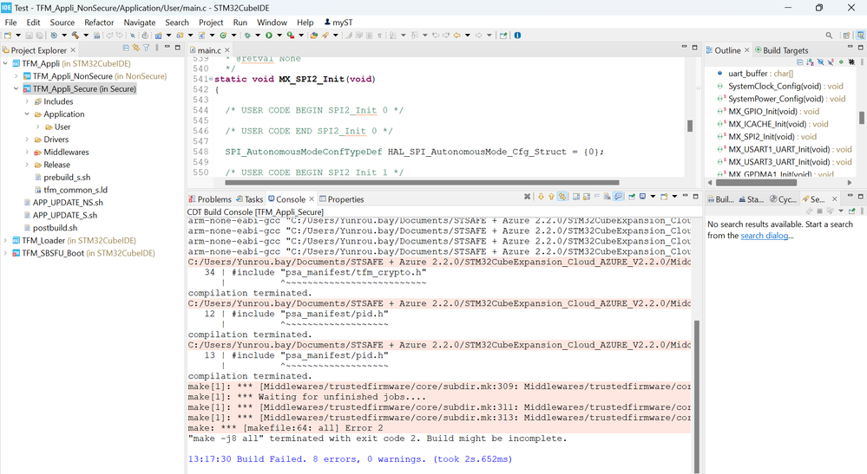
Task: Click the Outline view menu three-dots icon
Action: [x=862, y=62]
